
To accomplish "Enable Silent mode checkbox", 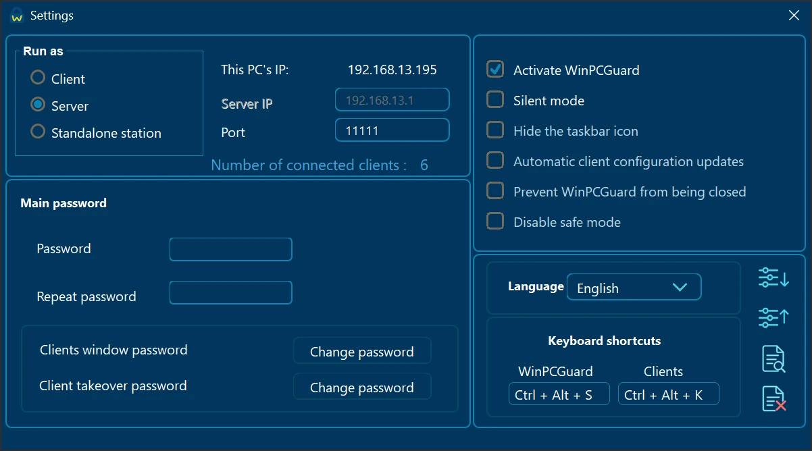I will pyautogui.click(x=495, y=100).
